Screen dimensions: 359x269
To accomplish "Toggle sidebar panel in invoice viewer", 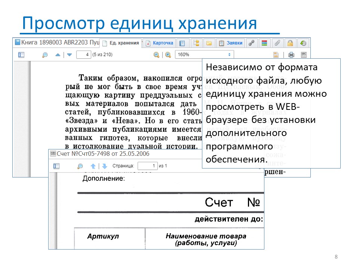I will pyautogui.click(x=56, y=166).
